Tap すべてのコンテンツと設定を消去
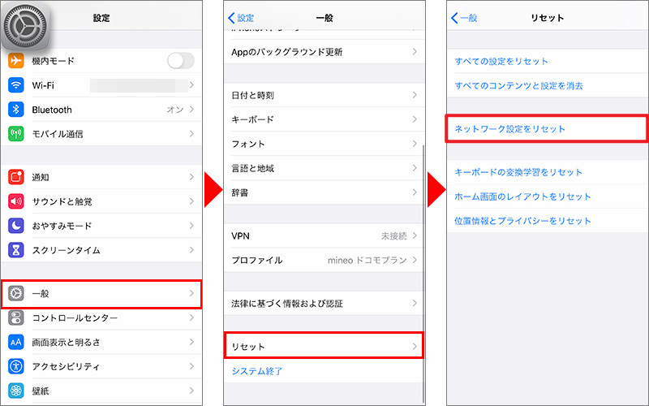 pos(518,85)
